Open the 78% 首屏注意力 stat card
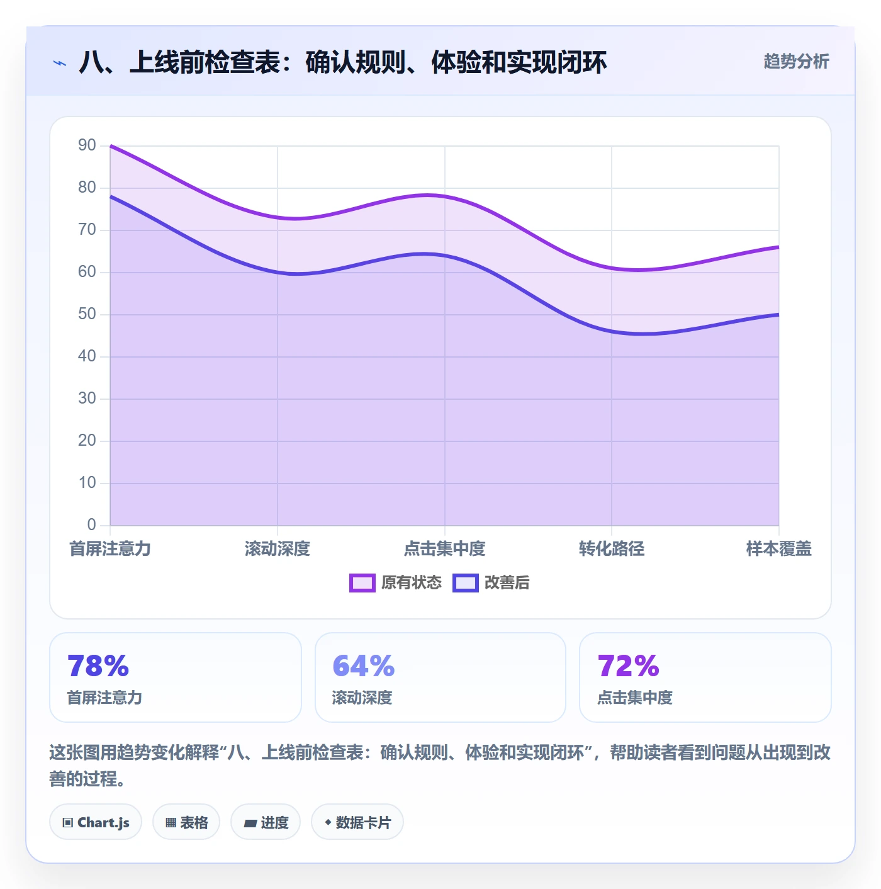This screenshot has width=881, height=889. click(x=176, y=677)
